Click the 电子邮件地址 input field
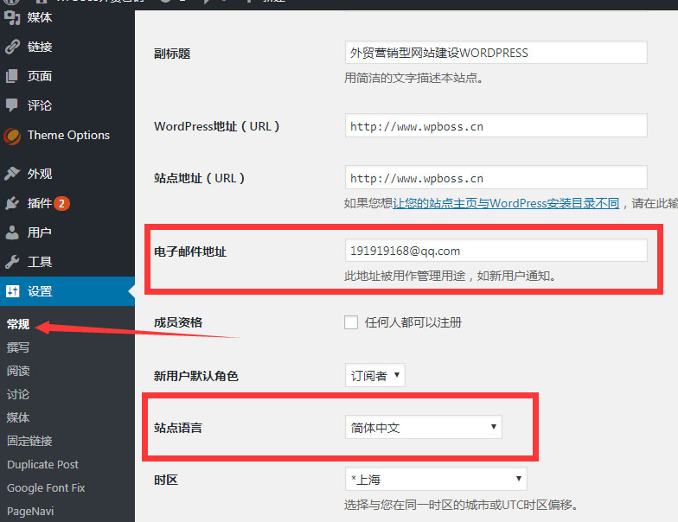Screen dimensions: 678x522 click(x=496, y=251)
